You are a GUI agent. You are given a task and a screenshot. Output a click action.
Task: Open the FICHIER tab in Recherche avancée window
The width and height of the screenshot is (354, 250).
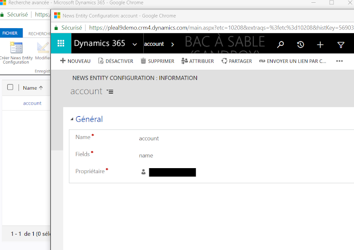click(x=10, y=33)
